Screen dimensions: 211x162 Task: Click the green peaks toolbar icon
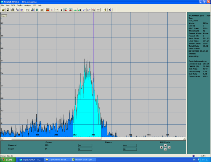click(x=75, y=10)
